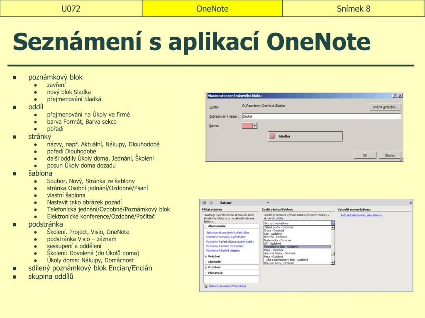
Task: Open Jednoduché poznámky k přednášce template
Action: (x=227, y=232)
